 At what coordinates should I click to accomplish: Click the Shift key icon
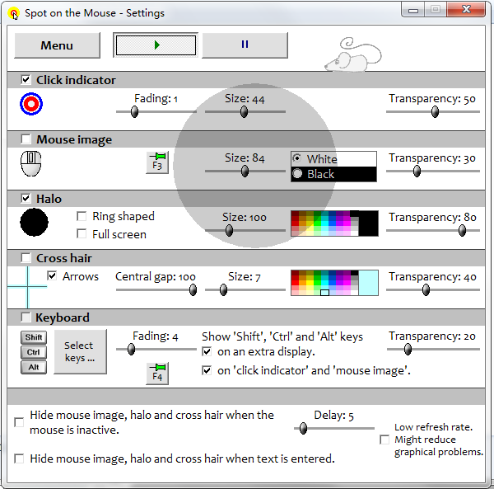(x=34, y=337)
